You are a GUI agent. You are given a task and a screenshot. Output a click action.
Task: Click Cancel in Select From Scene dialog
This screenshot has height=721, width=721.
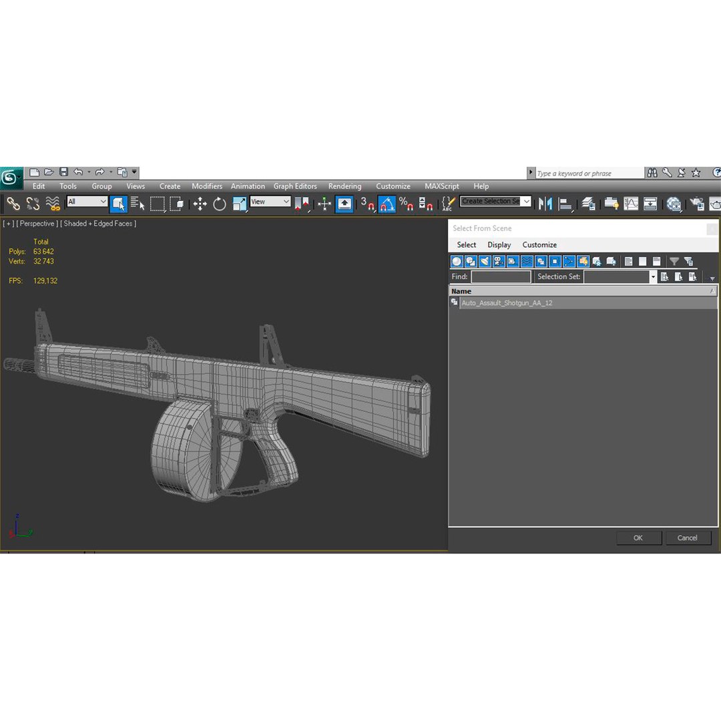tap(688, 538)
